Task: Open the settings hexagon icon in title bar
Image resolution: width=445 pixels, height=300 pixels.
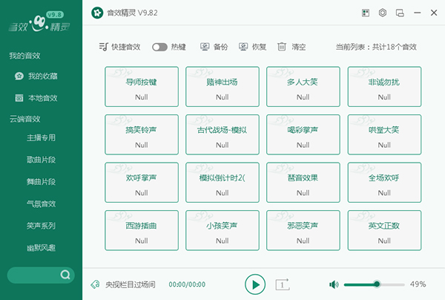Action: [x=383, y=13]
